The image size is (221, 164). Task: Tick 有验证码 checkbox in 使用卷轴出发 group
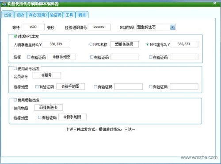(39, 117)
